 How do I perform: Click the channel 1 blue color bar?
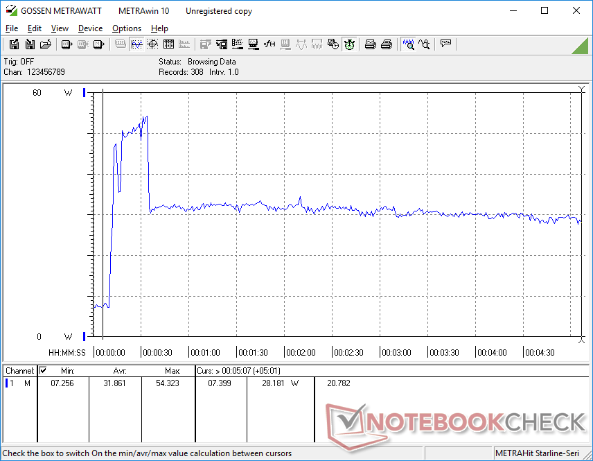[6, 383]
